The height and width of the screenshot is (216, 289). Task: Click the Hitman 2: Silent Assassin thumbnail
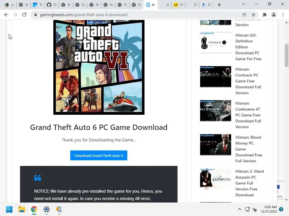tap(215, 179)
